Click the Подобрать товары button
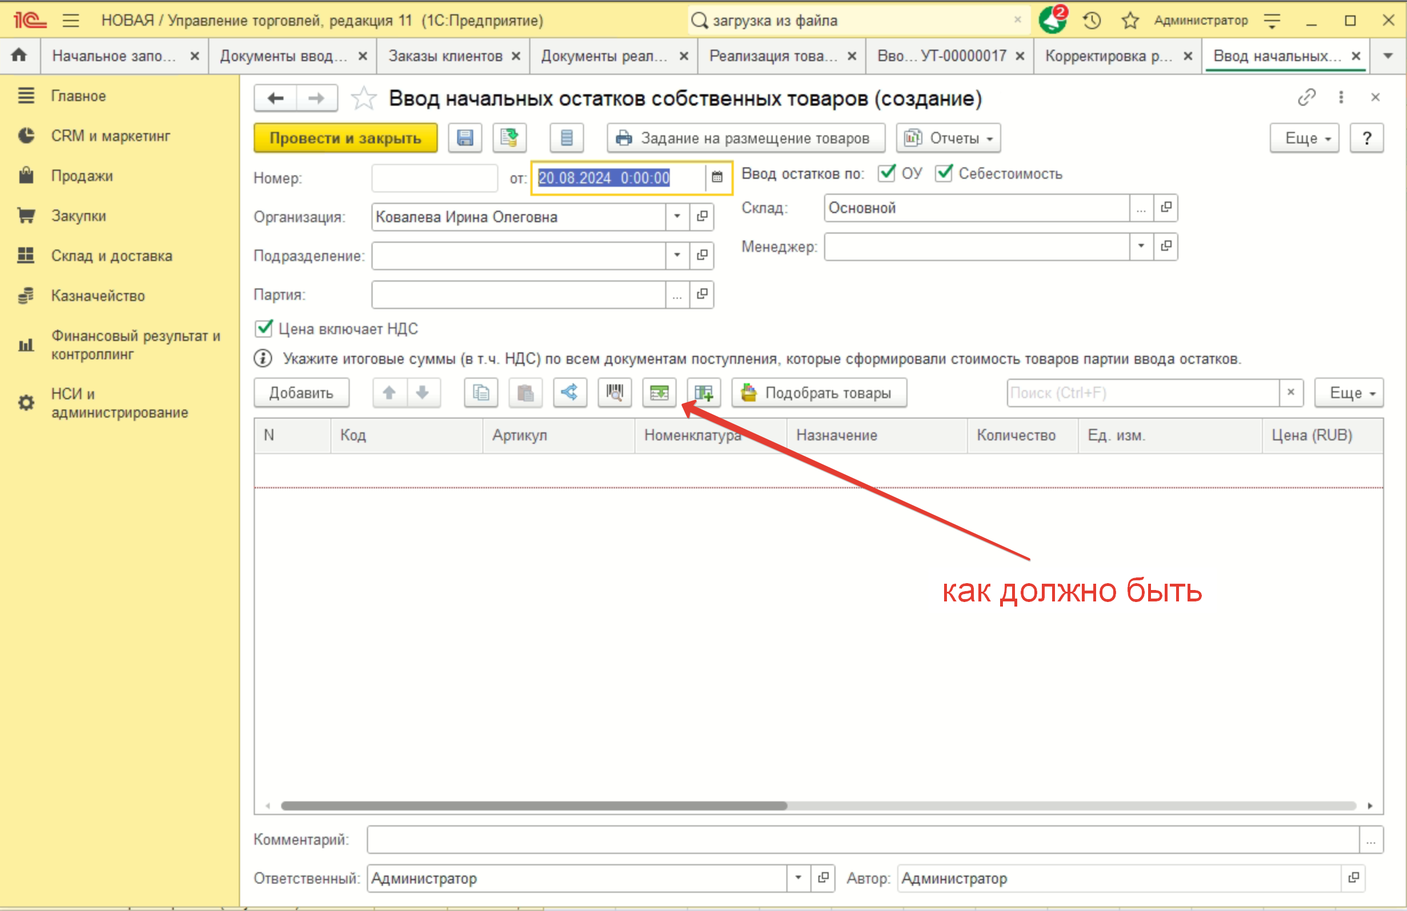The height and width of the screenshot is (911, 1407). coord(819,393)
